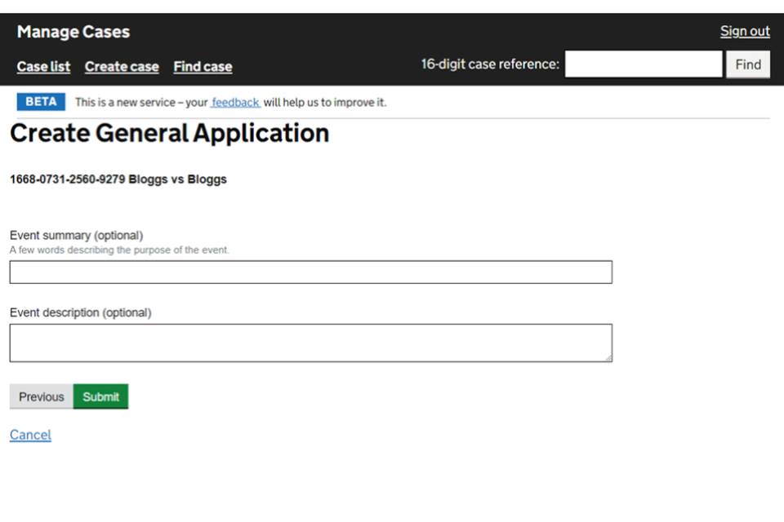Select the Bloggs vs Bloggs case reference text
The width and height of the screenshot is (784, 522).
[118, 179]
